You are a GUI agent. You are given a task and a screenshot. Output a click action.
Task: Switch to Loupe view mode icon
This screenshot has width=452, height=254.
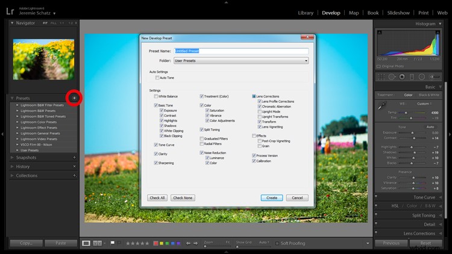[86, 243]
